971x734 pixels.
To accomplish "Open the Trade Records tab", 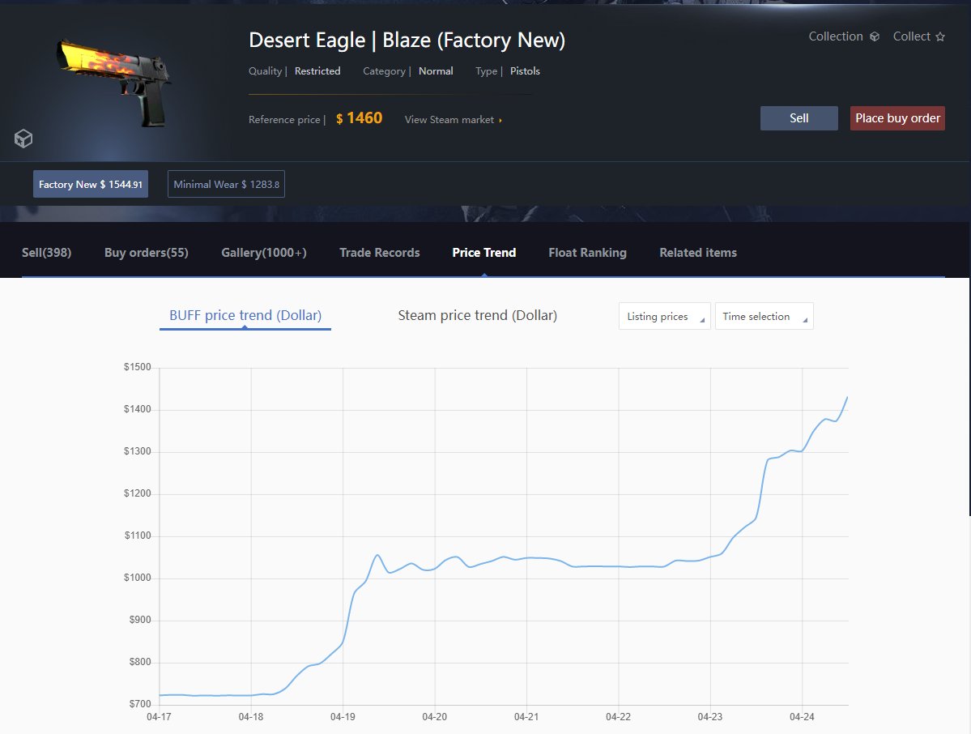I will point(380,253).
